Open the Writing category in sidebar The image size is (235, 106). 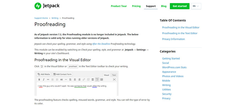tap(166, 85)
